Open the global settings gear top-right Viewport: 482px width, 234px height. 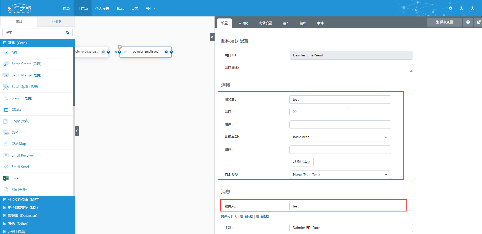pos(450,8)
